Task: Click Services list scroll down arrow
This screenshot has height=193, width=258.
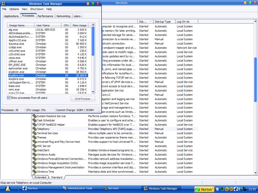Action: 255,173
